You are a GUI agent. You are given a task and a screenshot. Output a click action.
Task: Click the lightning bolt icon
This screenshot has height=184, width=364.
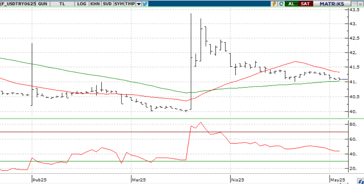click(274, 4)
